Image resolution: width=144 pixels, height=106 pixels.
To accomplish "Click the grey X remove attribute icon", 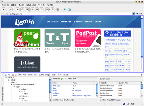I will 65,79.
